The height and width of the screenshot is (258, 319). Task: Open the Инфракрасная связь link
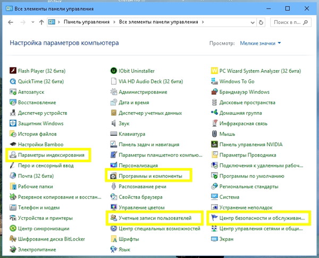244,123
